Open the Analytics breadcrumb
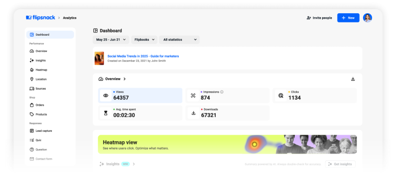The image size is (396, 182). tap(70, 18)
